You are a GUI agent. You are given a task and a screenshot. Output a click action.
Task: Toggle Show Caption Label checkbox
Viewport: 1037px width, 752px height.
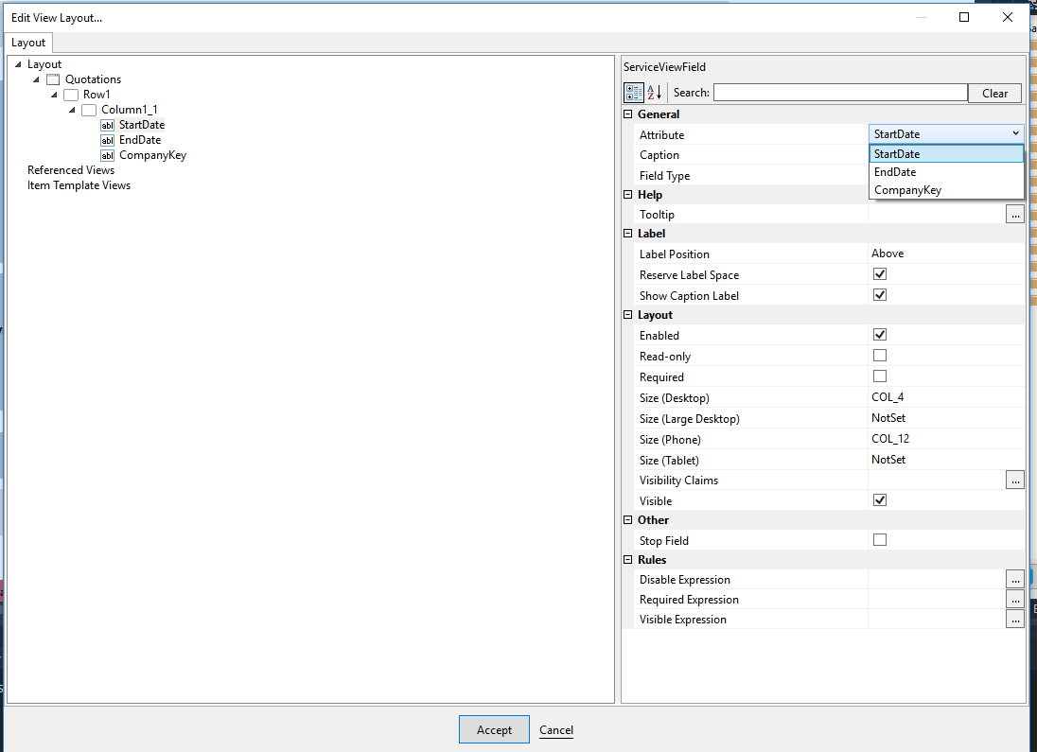click(880, 295)
